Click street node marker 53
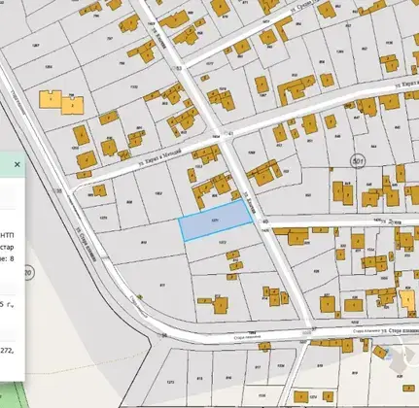Image resolution: width=419 pixels, height=408 pixels. pyautogui.click(x=179, y=68)
